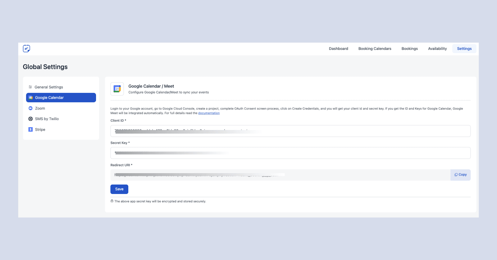
Task: Click the Save button
Action: (x=119, y=189)
